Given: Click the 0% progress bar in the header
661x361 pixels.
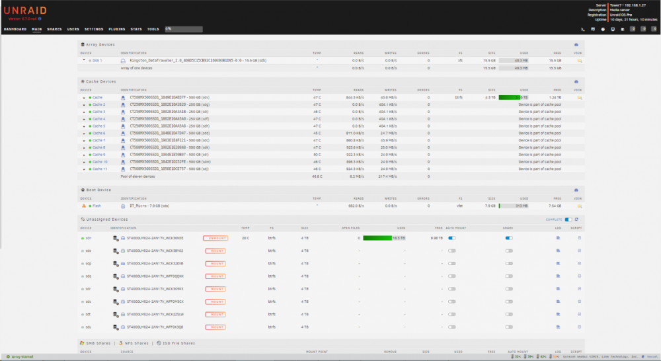Looking at the screenshot, I should click(x=183, y=29).
